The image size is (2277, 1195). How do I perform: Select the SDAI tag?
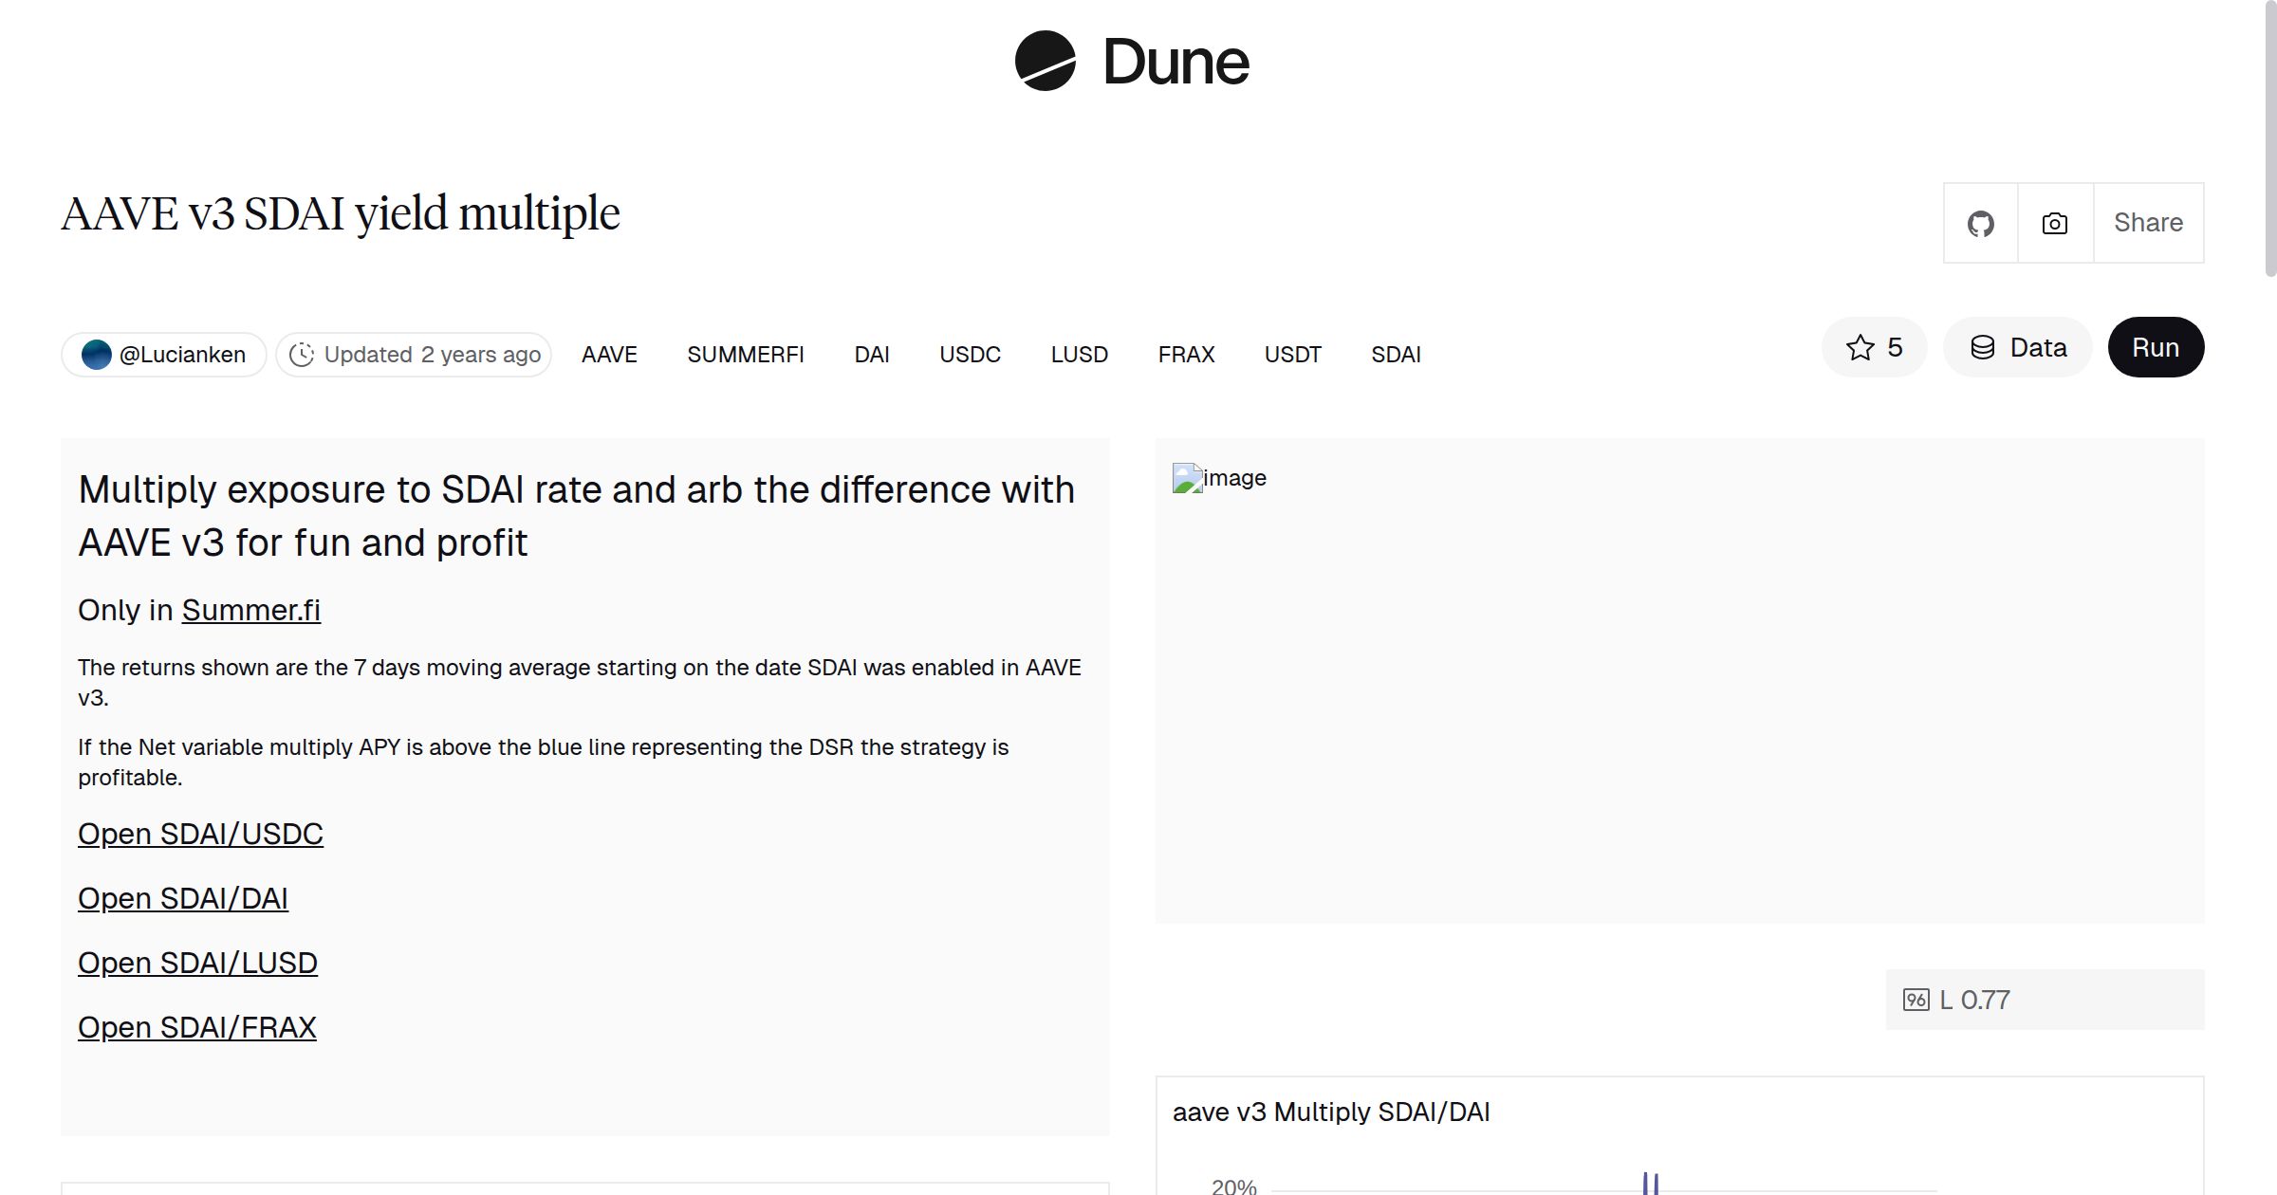point(1396,355)
